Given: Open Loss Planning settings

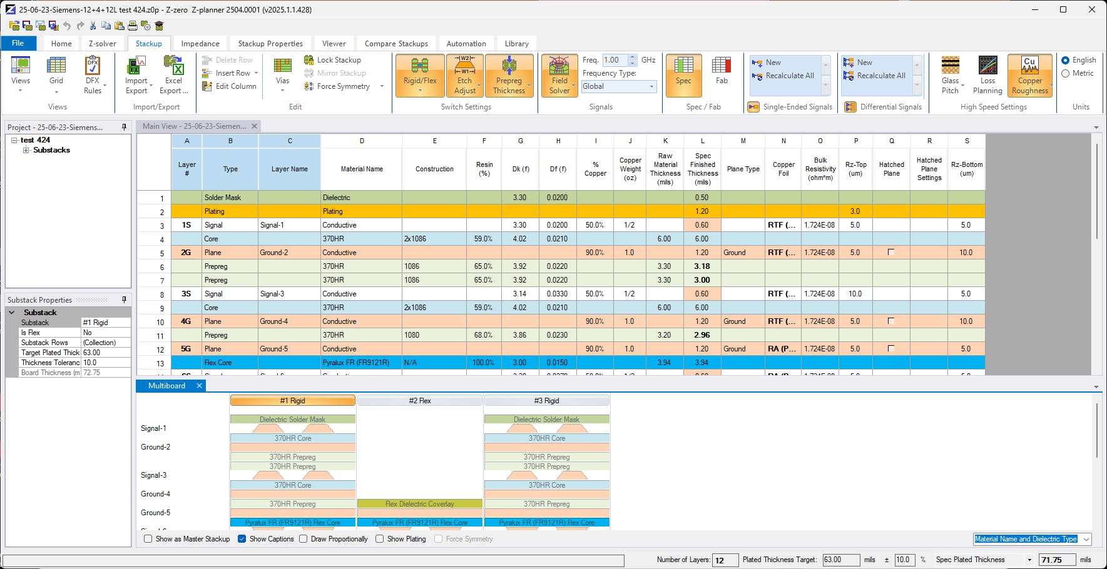Looking at the screenshot, I should (x=987, y=75).
